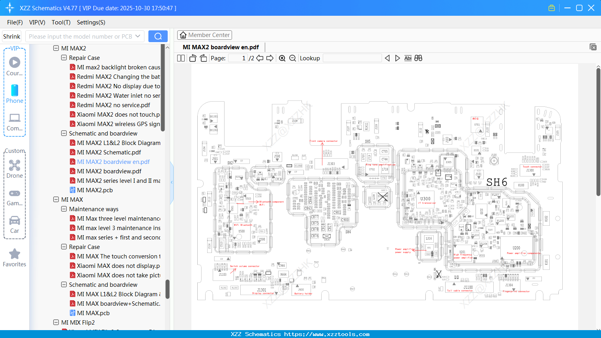Click the model number search field

click(81, 36)
